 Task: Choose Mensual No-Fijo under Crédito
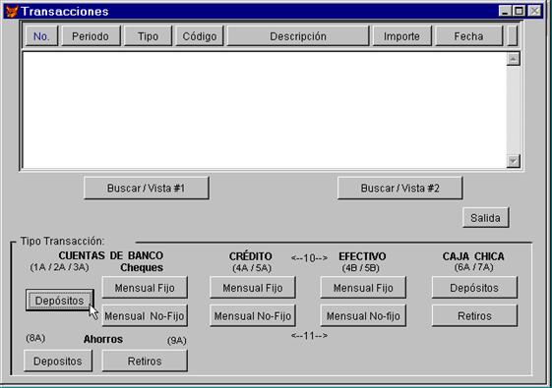click(253, 316)
